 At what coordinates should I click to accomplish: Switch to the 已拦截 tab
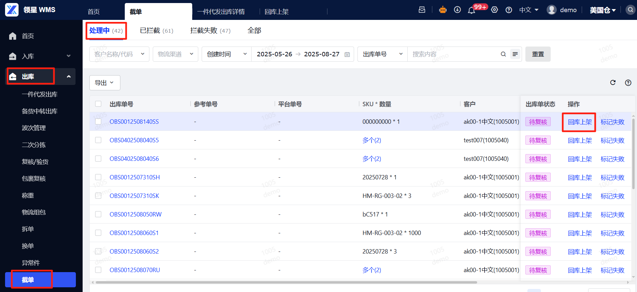point(156,31)
